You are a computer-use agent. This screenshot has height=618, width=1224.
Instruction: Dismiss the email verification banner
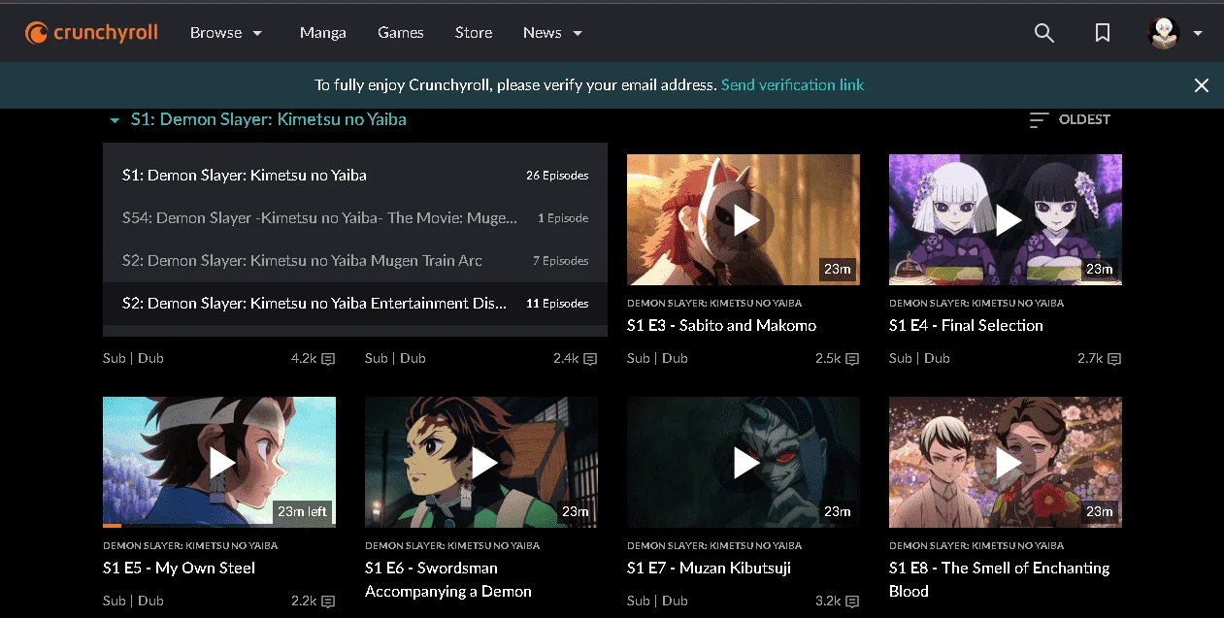pos(1202,85)
